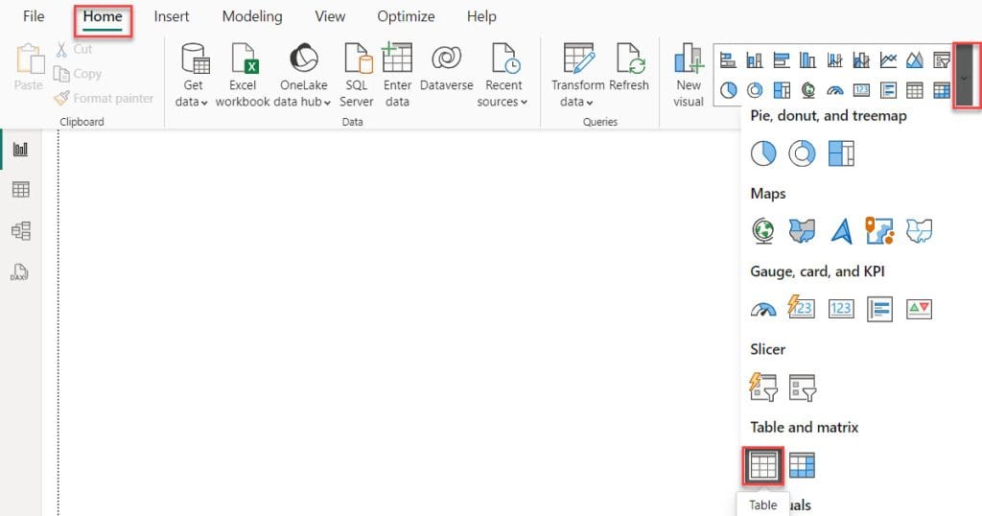Select line chart in ribbon gallery
The width and height of the screenshot is (982, 516).
coord(888,60)
